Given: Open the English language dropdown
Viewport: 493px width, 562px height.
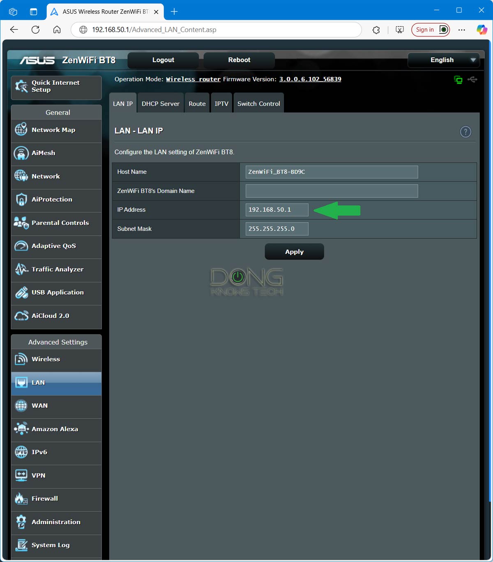Looking at the screenshot, I should pyautogui.click(x=443, y=60).
